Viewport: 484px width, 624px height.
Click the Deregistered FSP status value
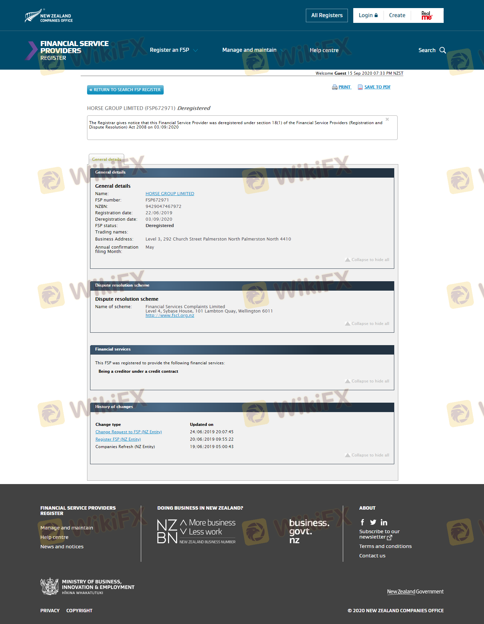click(x=160, y=226)
